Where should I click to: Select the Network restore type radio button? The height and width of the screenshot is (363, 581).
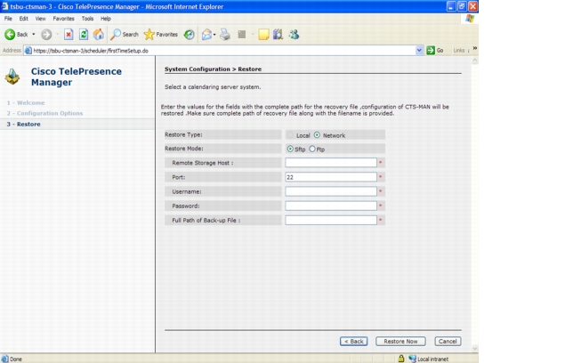[x=317, y=135]
